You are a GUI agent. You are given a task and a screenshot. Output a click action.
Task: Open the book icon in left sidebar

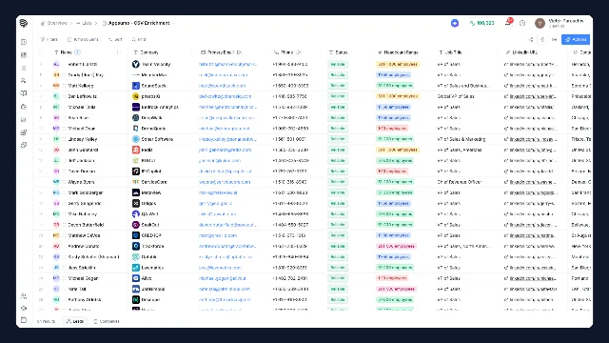[24, 93]
